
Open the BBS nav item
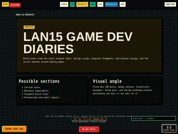pos(93,4)
